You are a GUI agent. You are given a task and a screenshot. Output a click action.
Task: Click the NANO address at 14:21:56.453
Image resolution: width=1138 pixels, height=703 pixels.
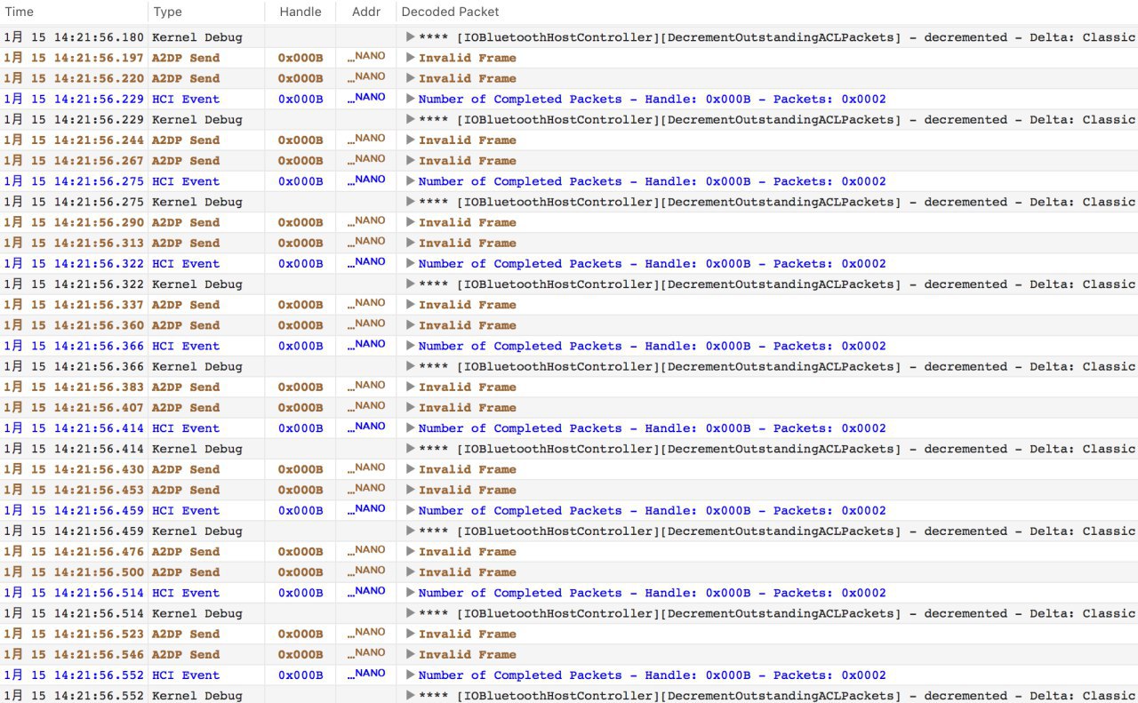click(x=366, y=488)
